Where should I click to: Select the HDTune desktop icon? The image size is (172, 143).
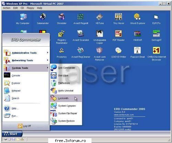pos(99,19)
